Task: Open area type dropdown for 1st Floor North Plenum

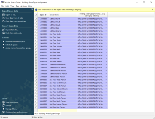Action: point(106,71)
